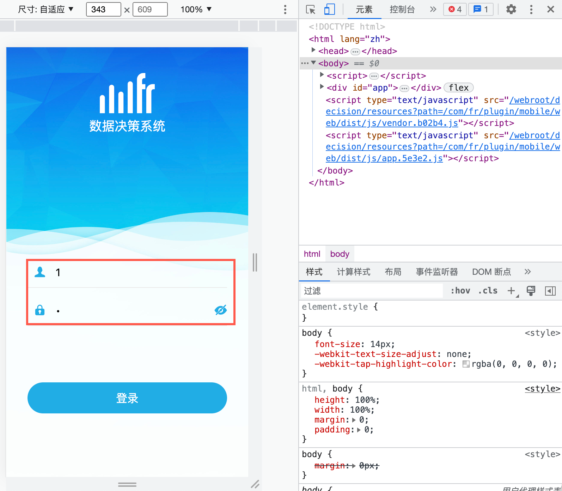
Task: Click the rgba color swatch
Action: pos(466,364)
